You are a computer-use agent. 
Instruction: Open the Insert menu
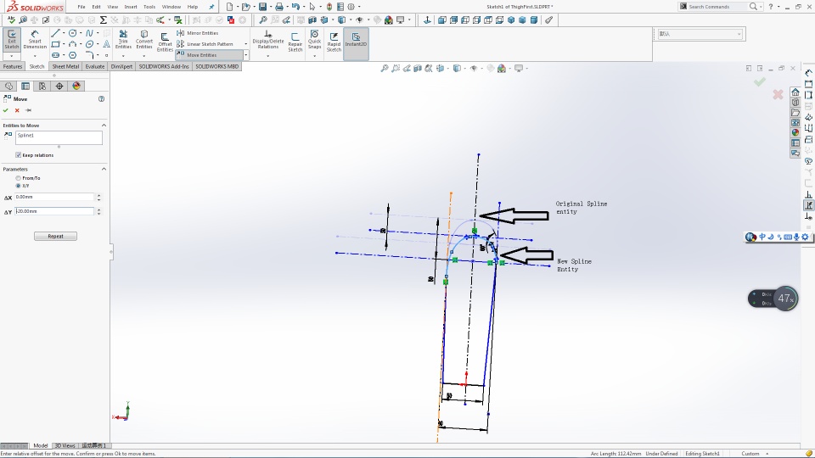pos(131,7)
